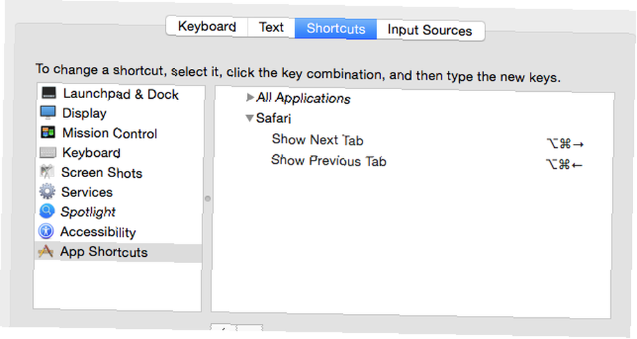This screenshot has height=339, width=637.
Task: Switch to the Keyboard tab
Action: coord(207,27)
